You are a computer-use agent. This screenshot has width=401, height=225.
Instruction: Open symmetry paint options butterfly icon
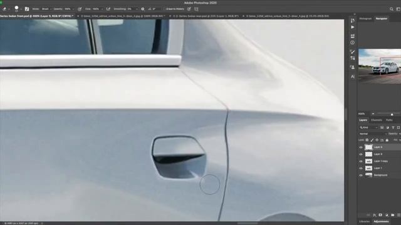[x=196, y=9]
